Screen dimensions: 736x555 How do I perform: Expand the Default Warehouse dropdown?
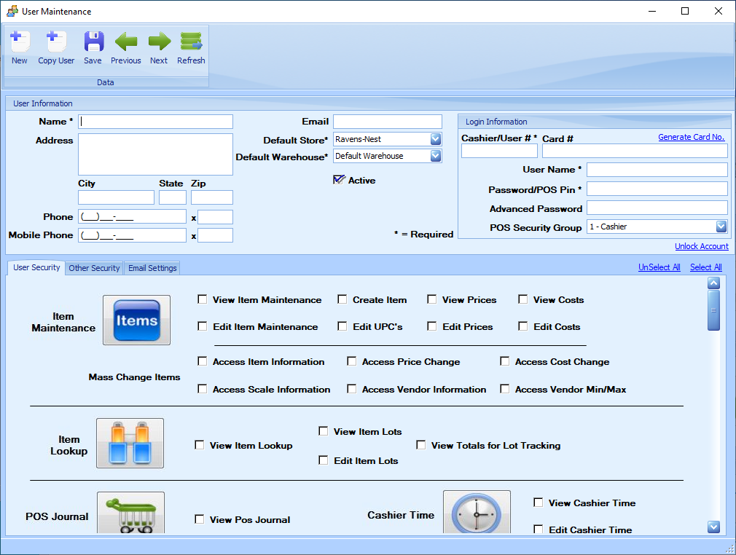point(436,156)
